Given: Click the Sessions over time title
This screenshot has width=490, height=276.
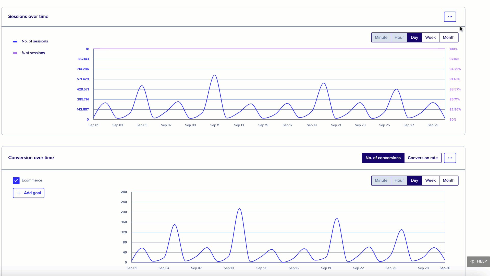Looking at the screenshot, I should pyautogui.click(x=28, y=16).
